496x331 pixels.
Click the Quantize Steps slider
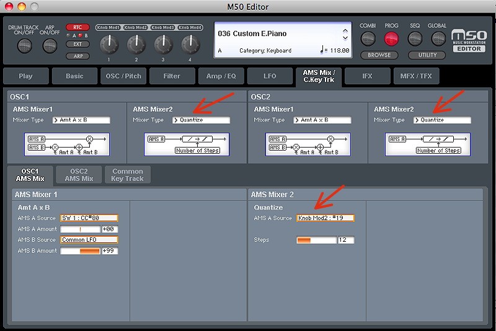click(x=317, y=241)
